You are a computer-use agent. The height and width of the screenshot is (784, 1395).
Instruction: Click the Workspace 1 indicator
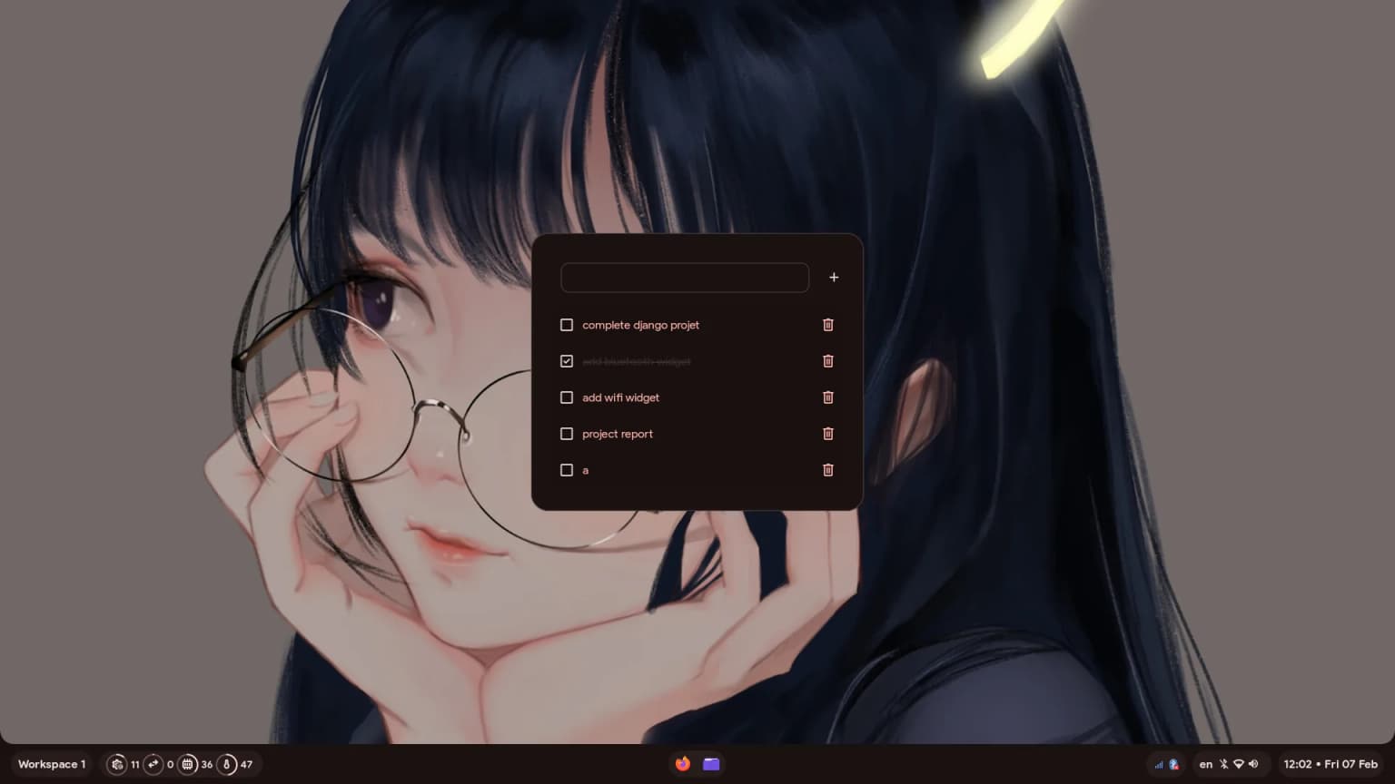point(52,764)
